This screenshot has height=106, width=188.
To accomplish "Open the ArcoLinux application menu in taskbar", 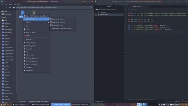I will tap(5, 105).
